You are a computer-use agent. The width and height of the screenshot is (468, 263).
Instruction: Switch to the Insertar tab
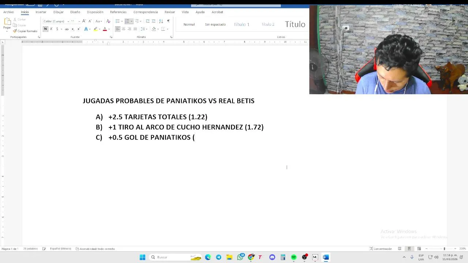click(41, 12)
